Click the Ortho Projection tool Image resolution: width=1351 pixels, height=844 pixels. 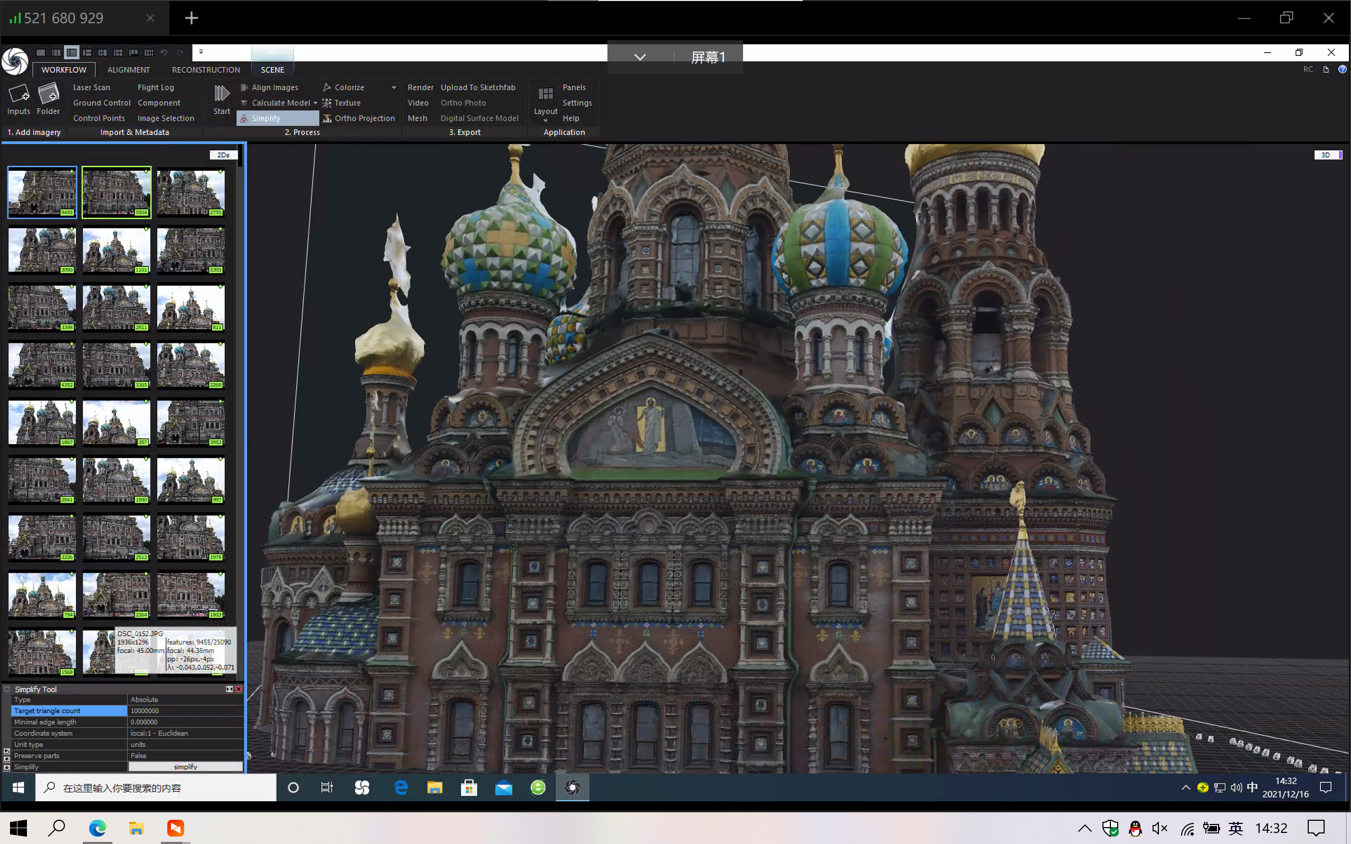tap(359, 118)
